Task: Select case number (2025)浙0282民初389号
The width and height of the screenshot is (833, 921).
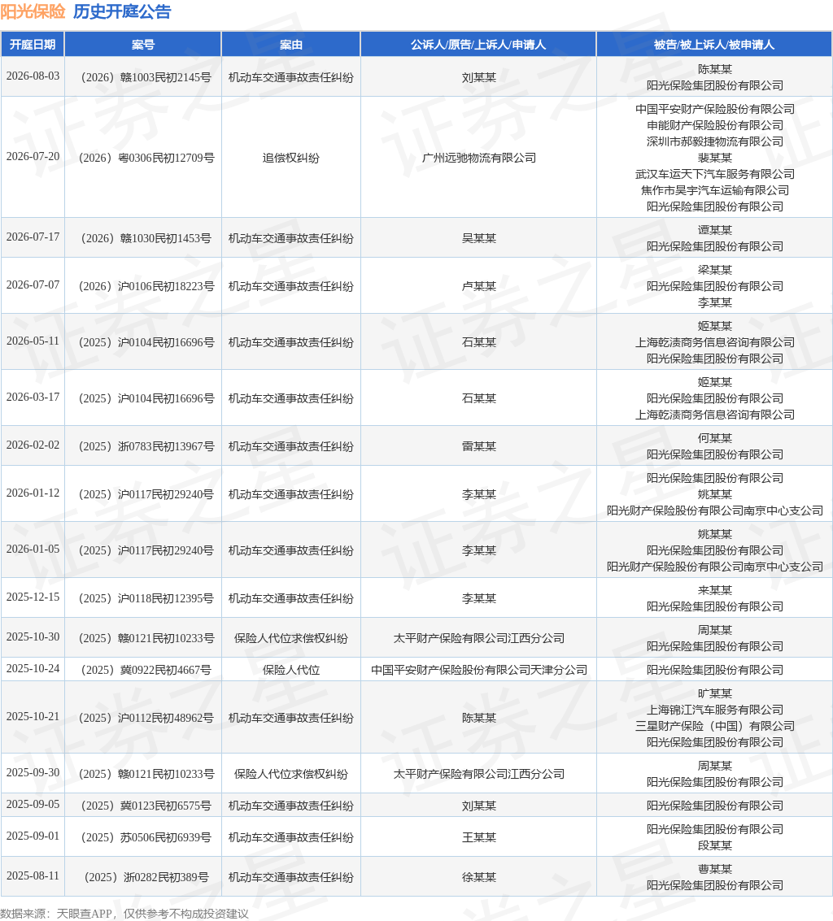Action: tap(146, 878)
